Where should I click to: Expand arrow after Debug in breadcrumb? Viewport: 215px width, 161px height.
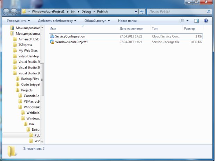tap(94, 12)
